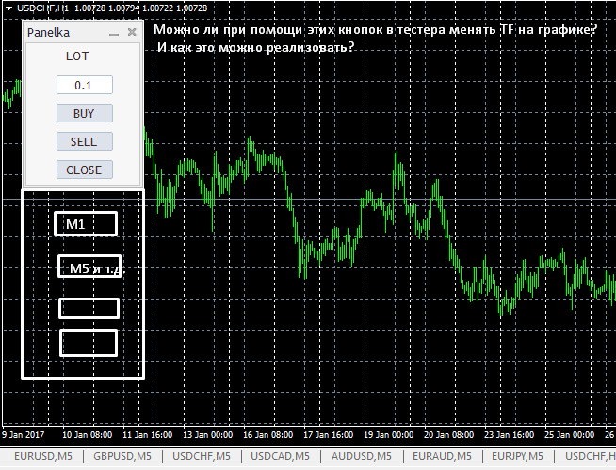Click the BUY button in Panelka
Viewport: 616px width, 470px height.
[x=85, y=113]
